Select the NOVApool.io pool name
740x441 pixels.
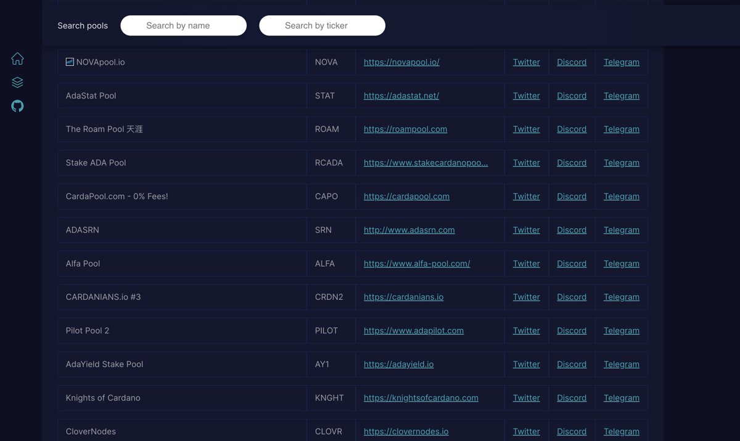click(101, 62)
